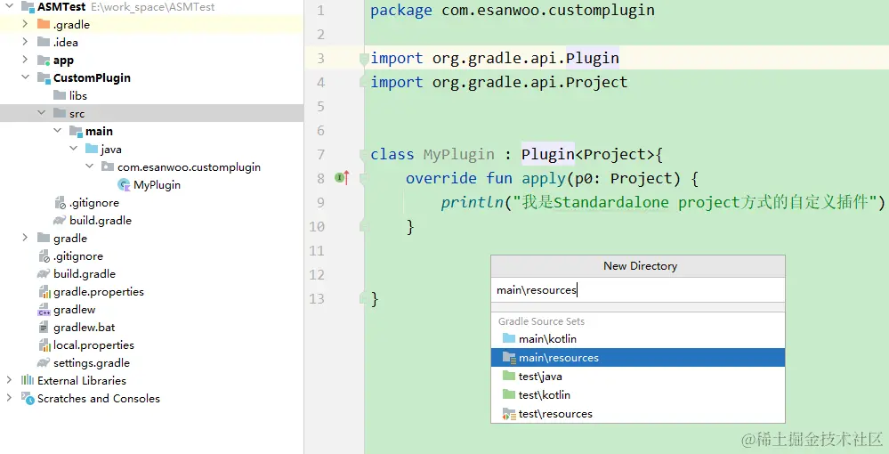The height and width of the screenshot is (454, 889).
Task: Collapse the java folder
Action: (x=74, y=149)
